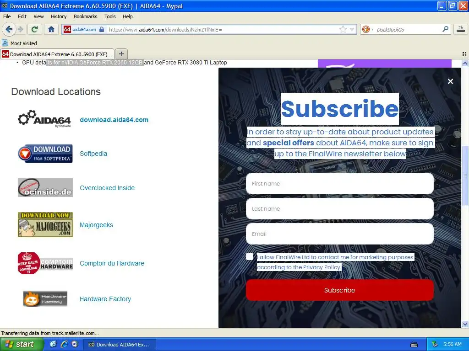Open the Tools menu
The image size is (469, 351).
[110, 16]
